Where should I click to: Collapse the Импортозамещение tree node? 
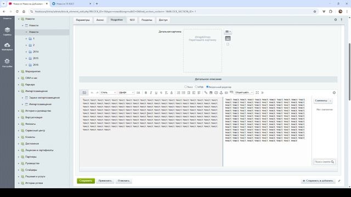coord(19,91)
